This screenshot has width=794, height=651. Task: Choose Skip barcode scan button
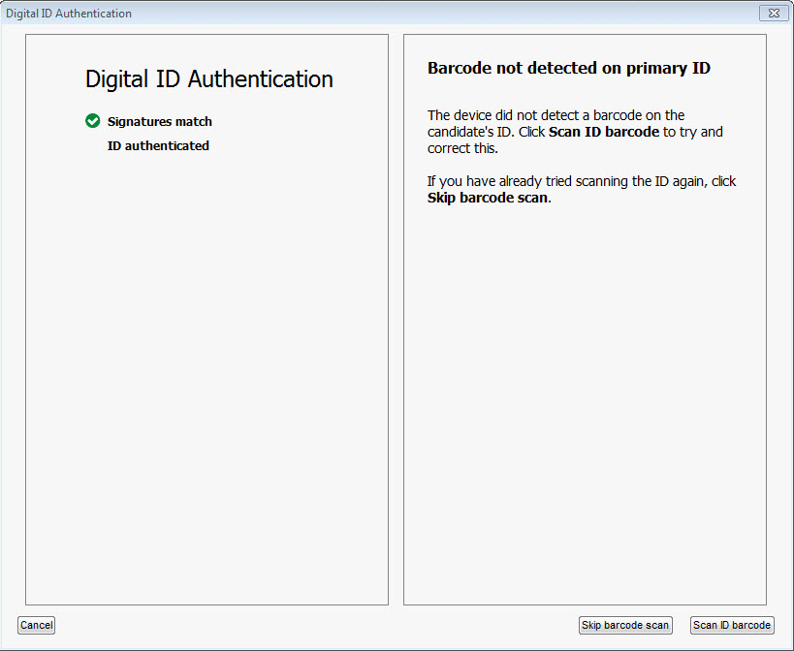click(x=625, y=625)
